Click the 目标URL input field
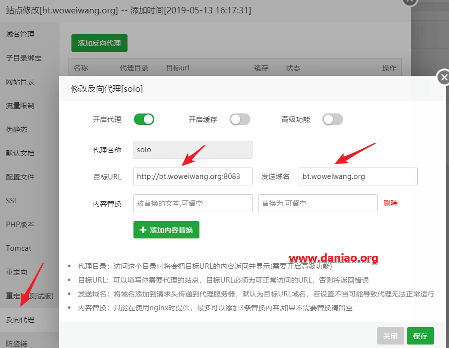449x348 pixels. point(192,176)
